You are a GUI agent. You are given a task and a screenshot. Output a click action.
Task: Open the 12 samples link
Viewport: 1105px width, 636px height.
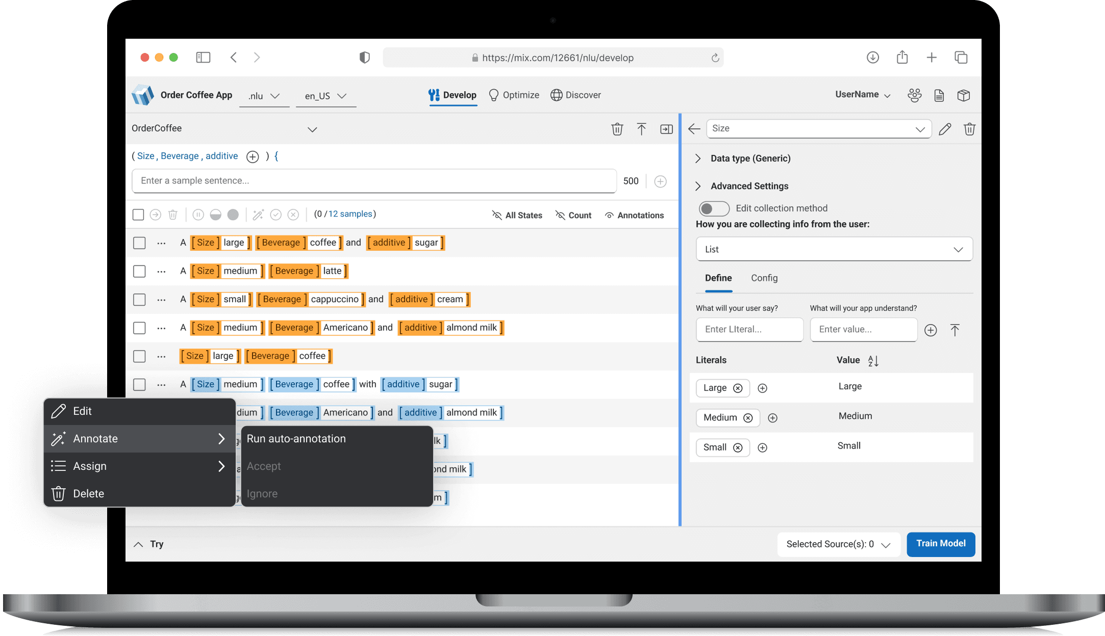(350, 214)
